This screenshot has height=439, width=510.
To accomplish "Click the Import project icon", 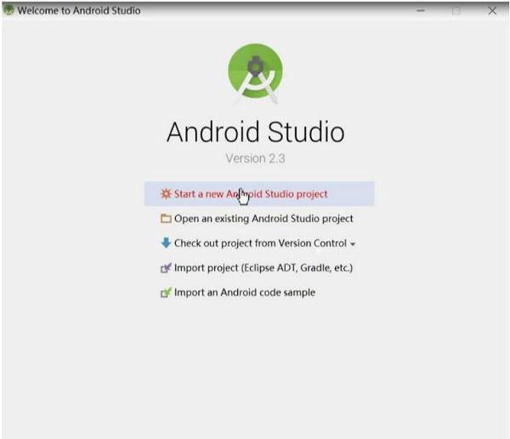I will point(166,268).
